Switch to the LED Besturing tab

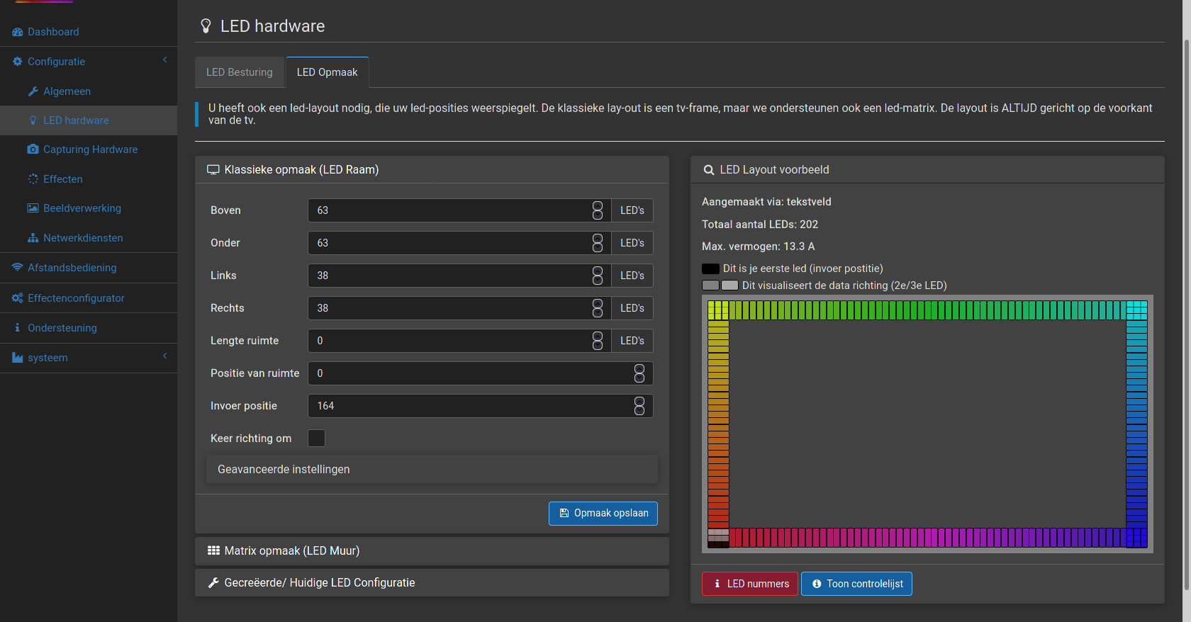[240, 72]
